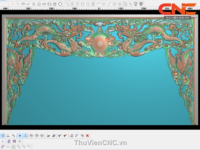
Task: Disable the highlighted point snap dot
Action: pos(20,136)
